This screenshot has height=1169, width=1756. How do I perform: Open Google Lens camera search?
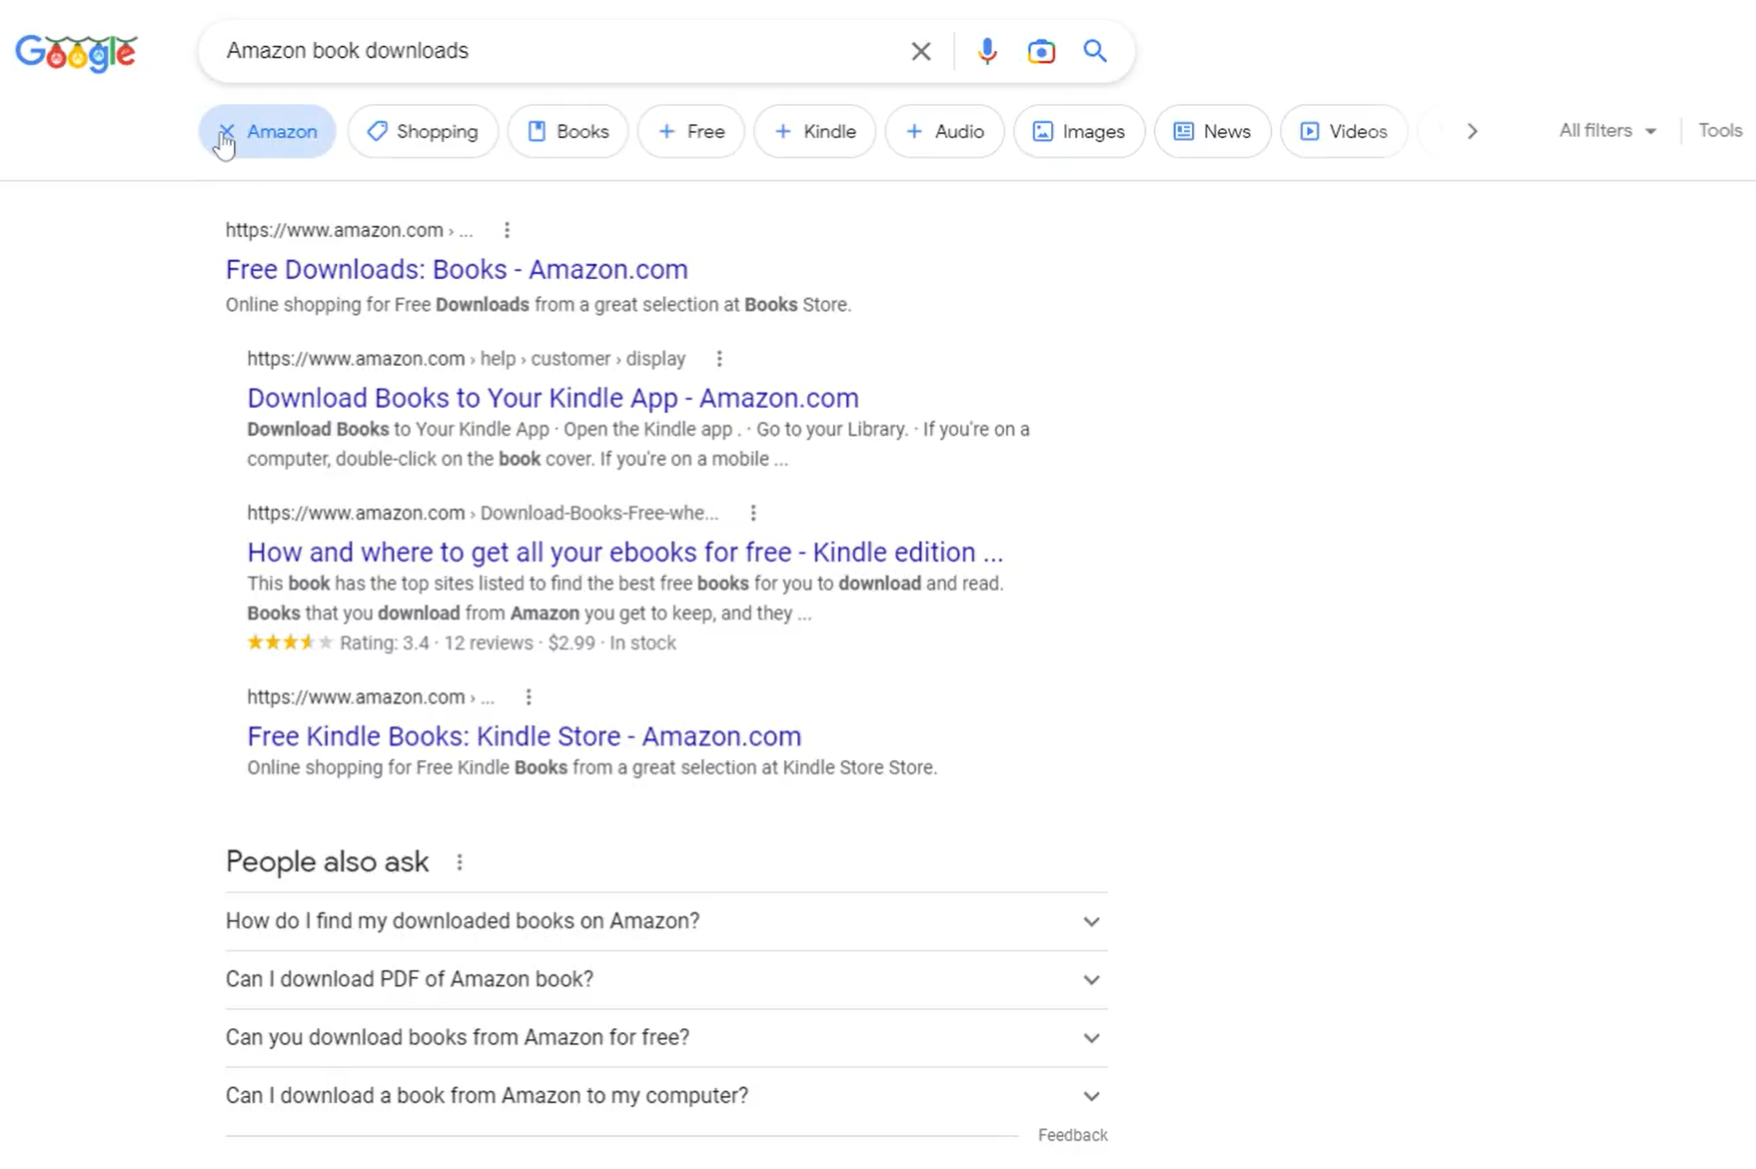1041,51
